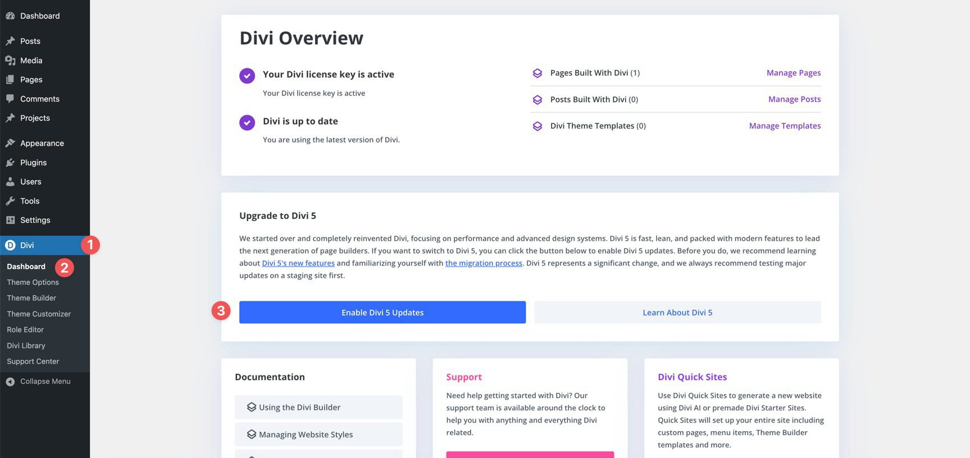970x458 pixels.
Task: Click the Plugins plug icon
Action: [x=10, y=162]
